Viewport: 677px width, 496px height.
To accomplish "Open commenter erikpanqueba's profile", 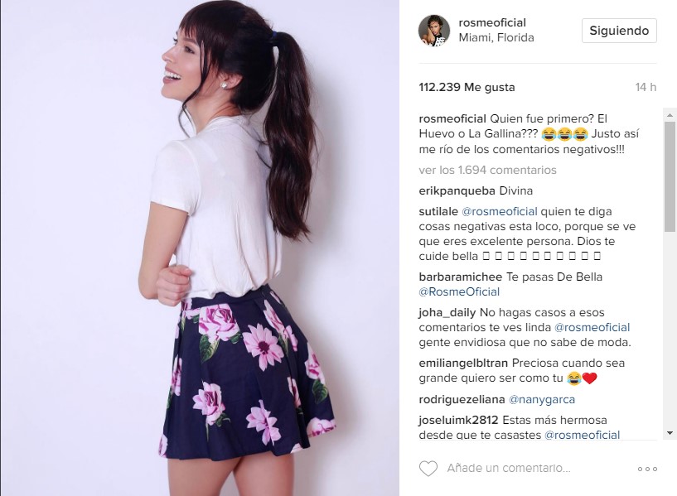I will coord(457,190).
